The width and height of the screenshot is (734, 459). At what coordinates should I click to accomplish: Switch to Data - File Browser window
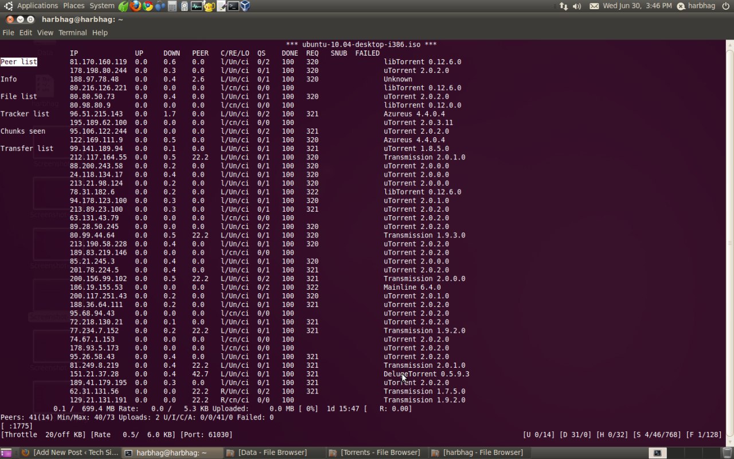click(274, 453)
